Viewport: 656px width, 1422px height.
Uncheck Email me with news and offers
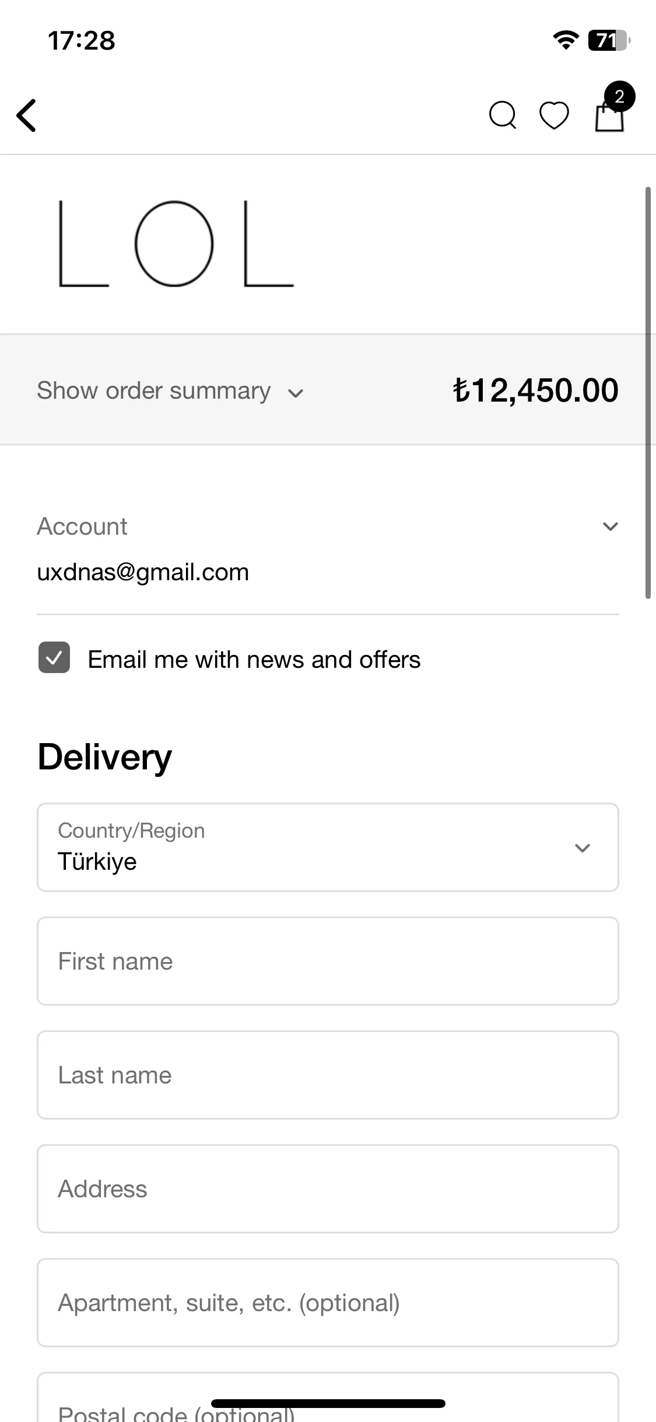tap(54, 657)
